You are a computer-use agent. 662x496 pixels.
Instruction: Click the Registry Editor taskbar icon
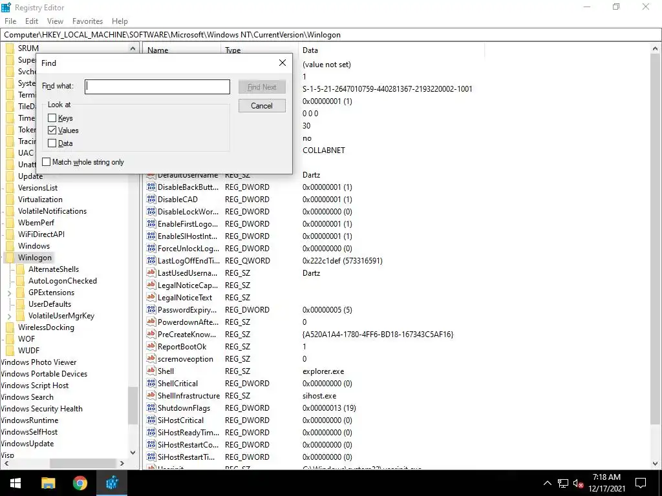[112, 483]
